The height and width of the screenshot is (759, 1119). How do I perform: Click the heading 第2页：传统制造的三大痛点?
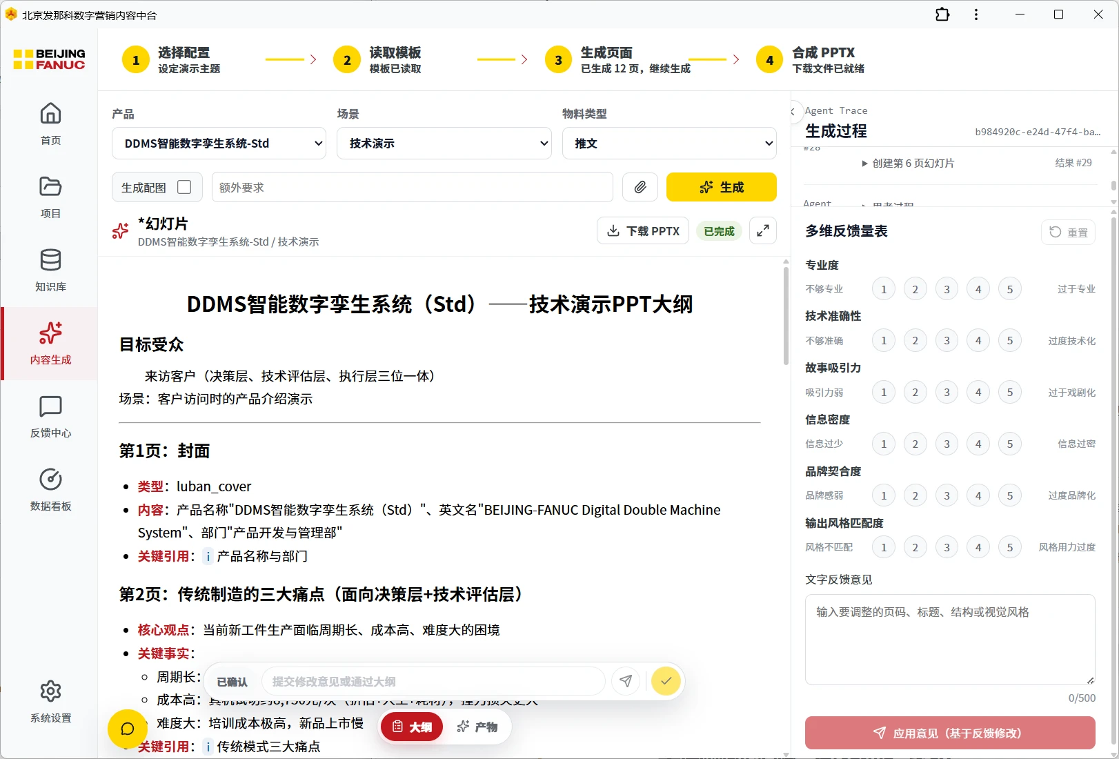(323, 595)
